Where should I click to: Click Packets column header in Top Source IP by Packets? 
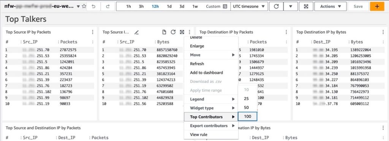pyautogui.click(x=69, y=42)
